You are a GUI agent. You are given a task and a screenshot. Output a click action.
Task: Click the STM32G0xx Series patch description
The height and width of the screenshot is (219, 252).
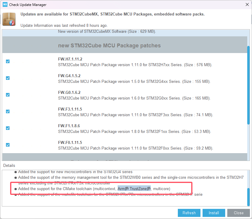[134, 98]
